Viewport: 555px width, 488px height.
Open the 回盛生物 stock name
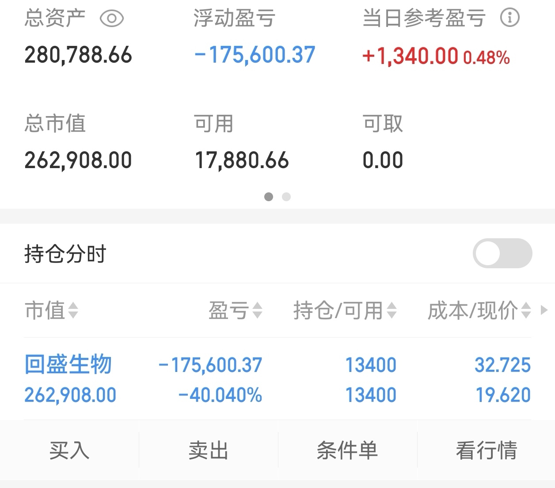point(68,364)
